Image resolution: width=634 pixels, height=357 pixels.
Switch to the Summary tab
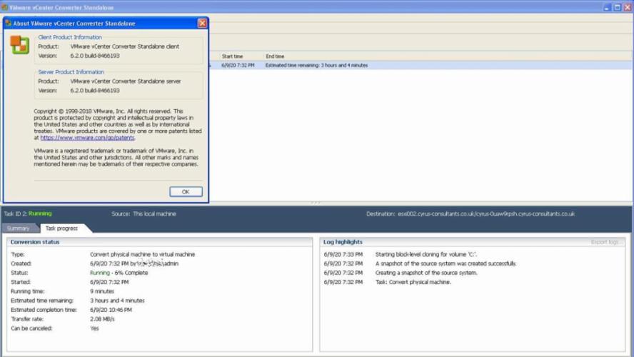pyautogui.click(x=19, y=228)
